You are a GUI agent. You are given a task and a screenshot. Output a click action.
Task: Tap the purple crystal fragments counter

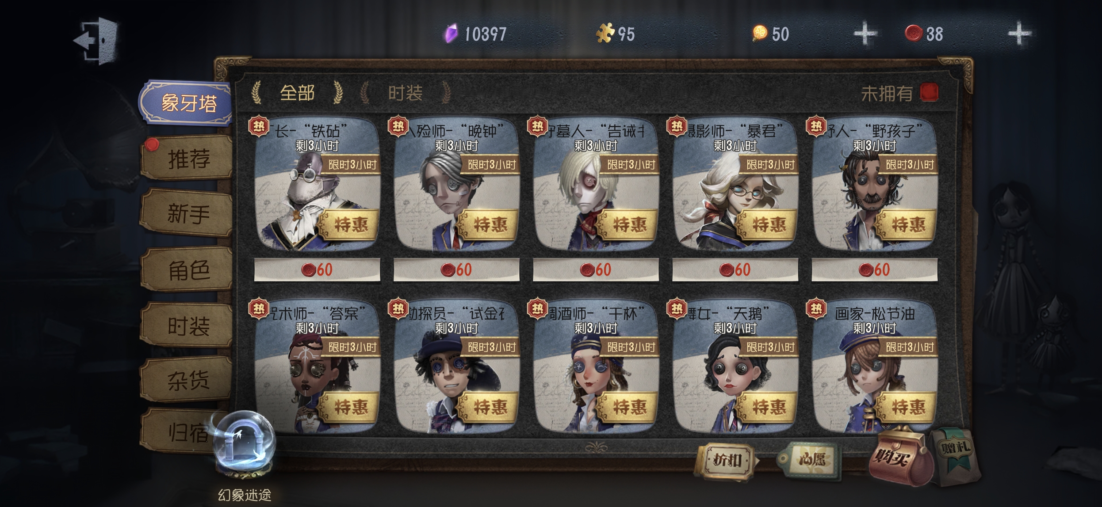click(x=475, y=34)
